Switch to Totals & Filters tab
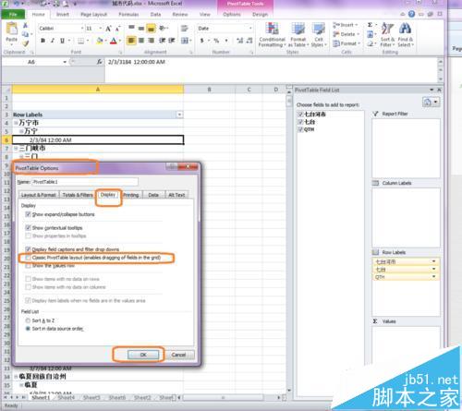The image size is (462, 411). pyautogui.click(x=78, y=195)
